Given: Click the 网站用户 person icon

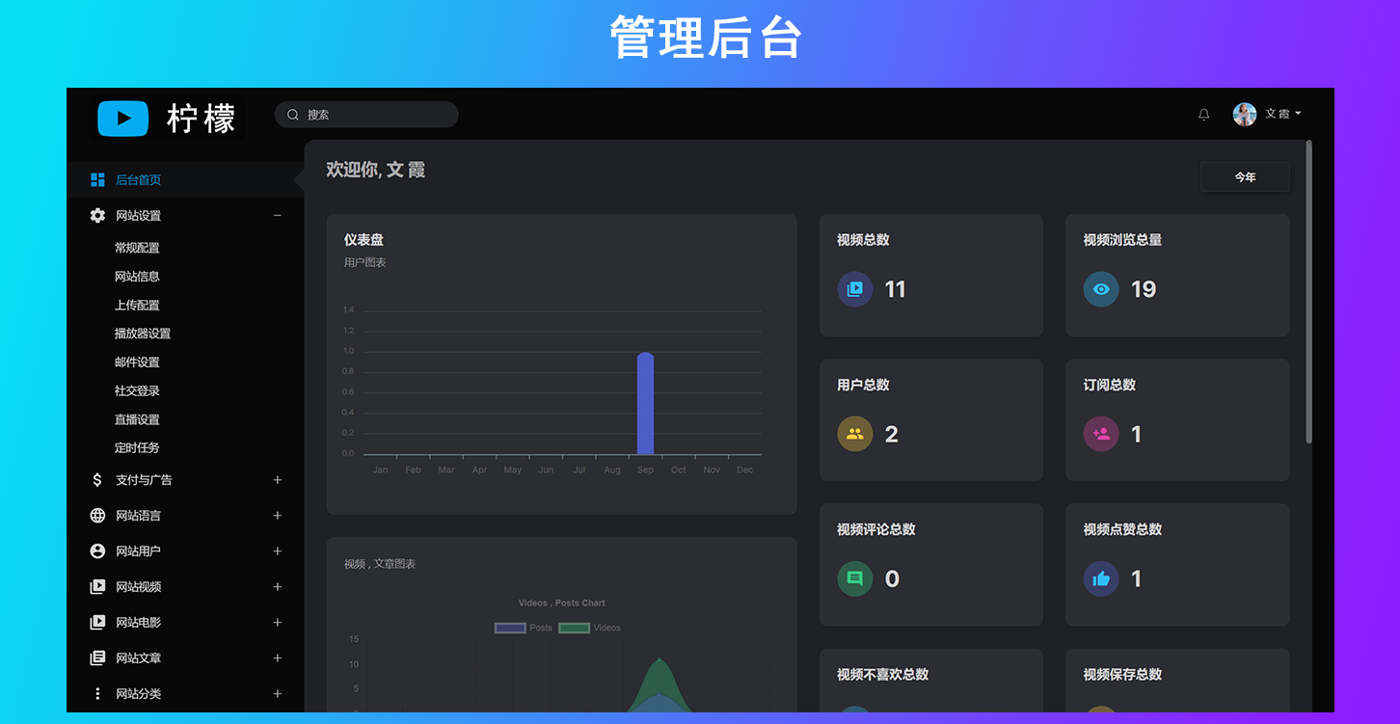Looking at the screenshot, I should pyautogui.click(x=97, y=551).
